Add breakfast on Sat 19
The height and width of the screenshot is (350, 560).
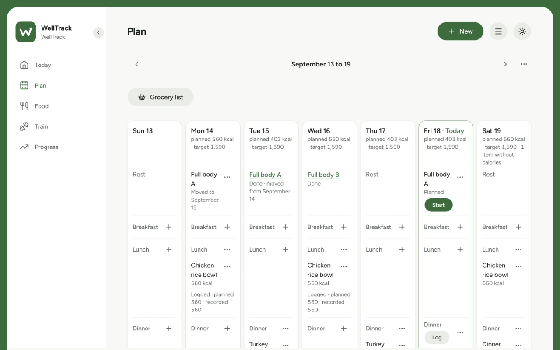click(518, 227)
